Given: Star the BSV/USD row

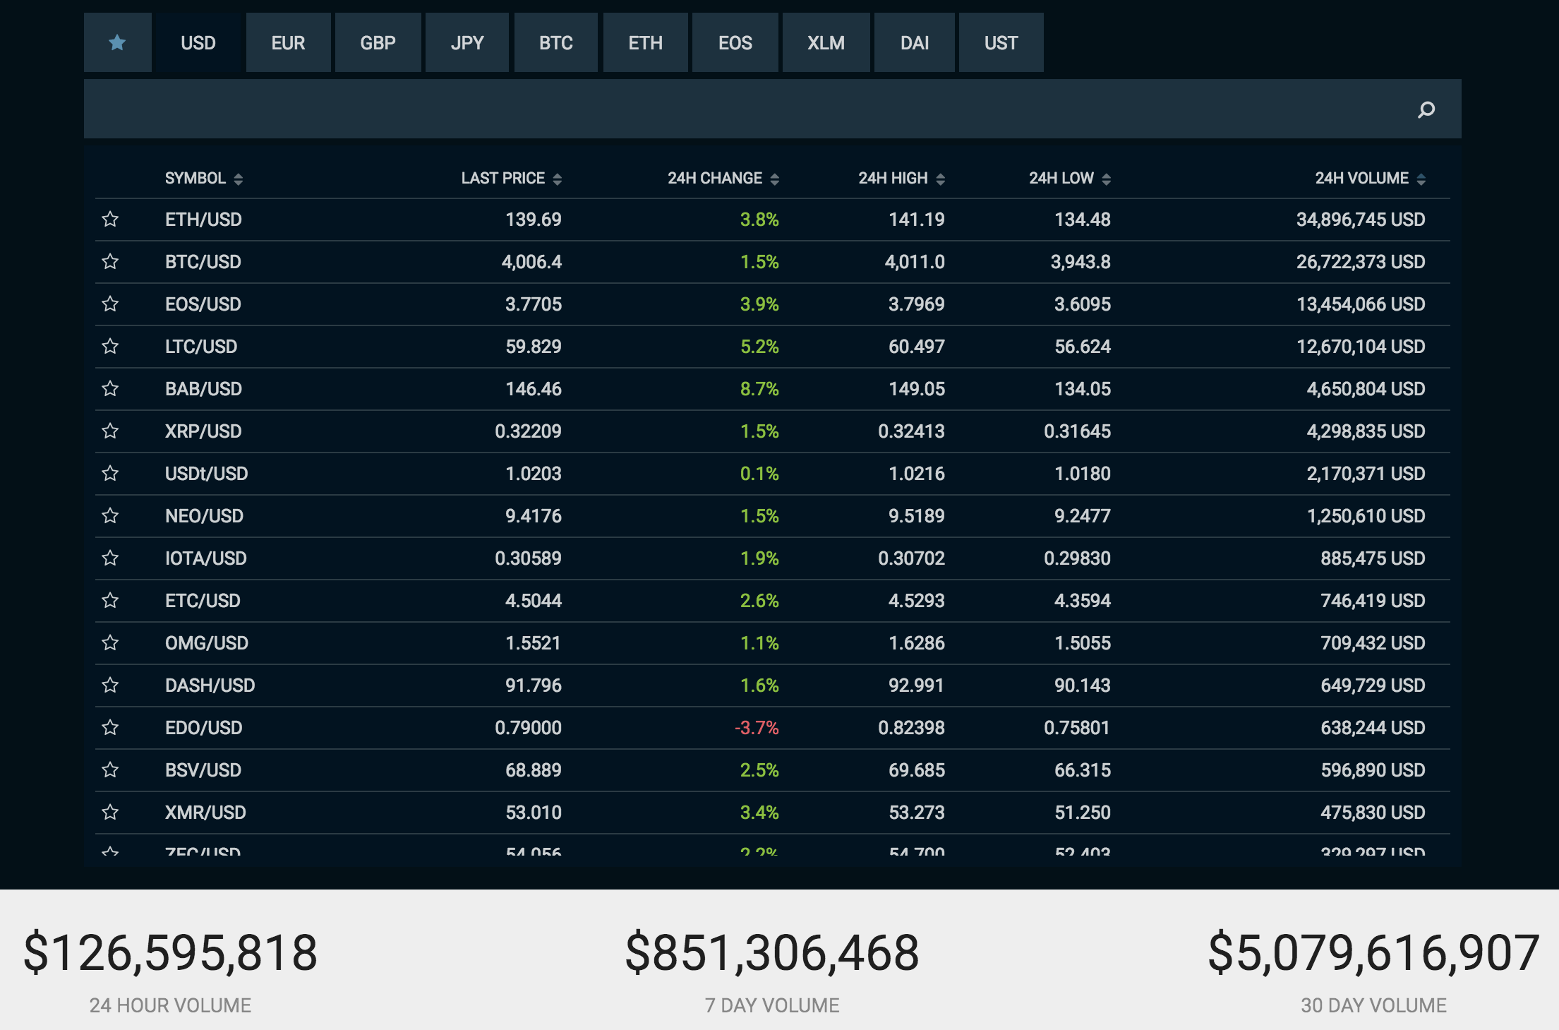Looking at the screenshot, I should 110,770.
